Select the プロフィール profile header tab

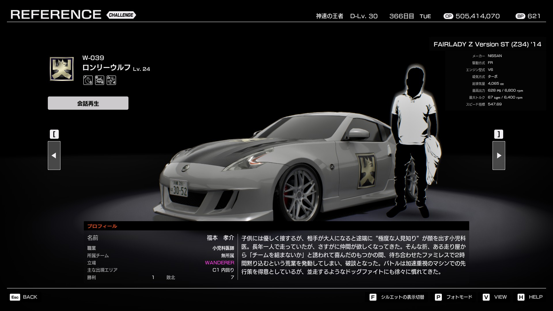pos(102,226)
